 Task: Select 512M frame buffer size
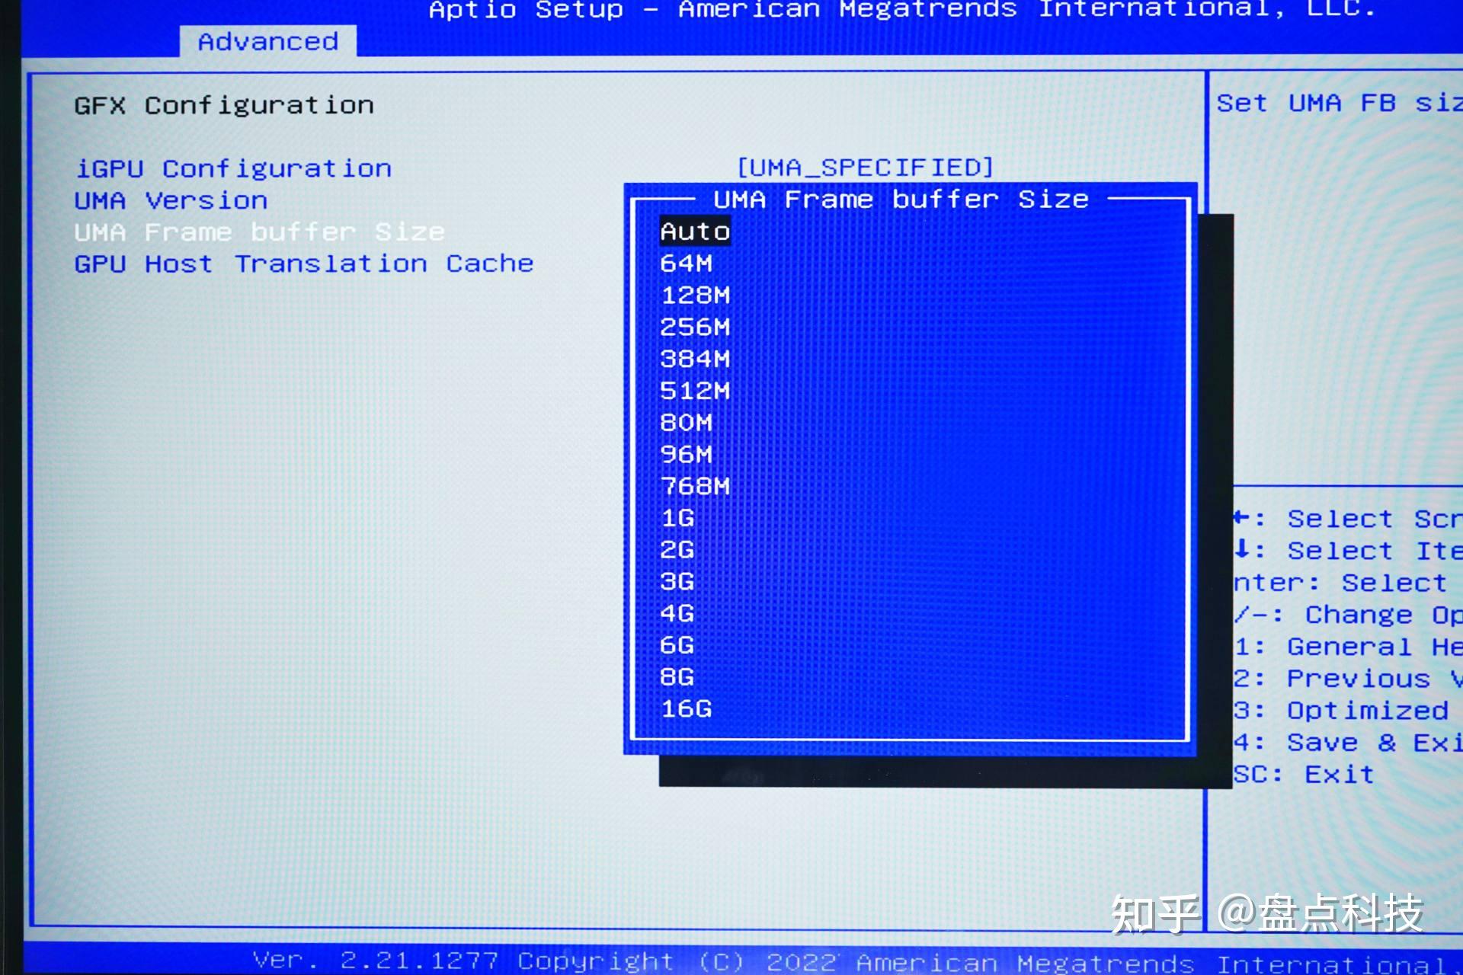694,389
